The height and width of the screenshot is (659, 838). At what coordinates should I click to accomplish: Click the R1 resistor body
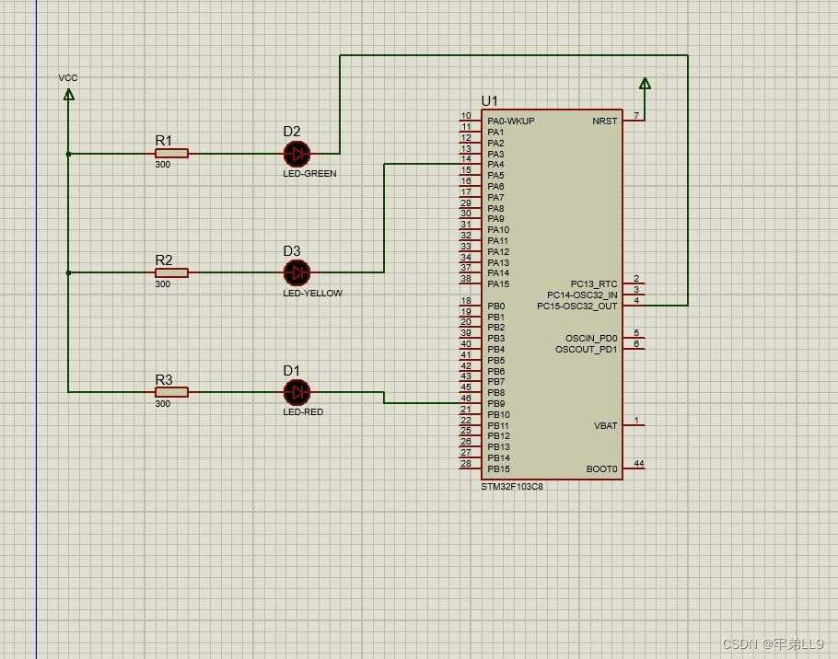(171, 154)
